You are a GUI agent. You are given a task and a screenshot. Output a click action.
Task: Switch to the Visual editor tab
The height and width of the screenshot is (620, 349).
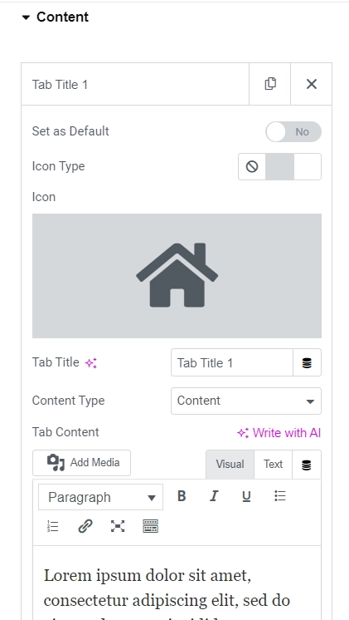[x=230, y=465]
